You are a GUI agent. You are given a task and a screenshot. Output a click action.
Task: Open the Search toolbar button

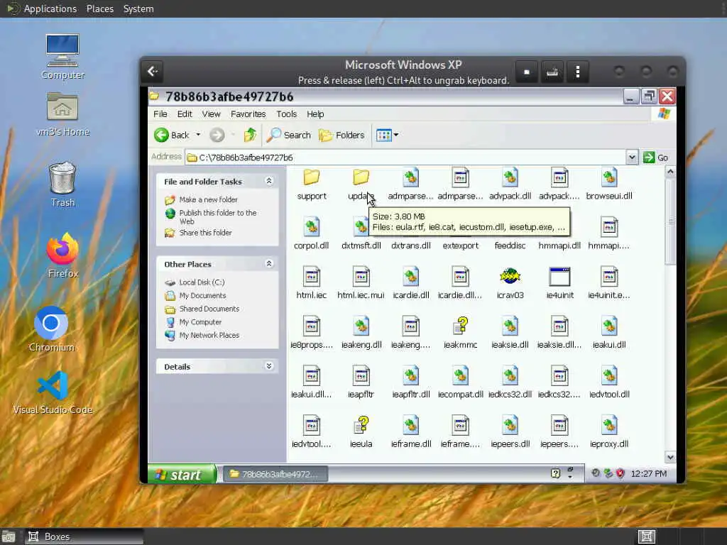pyautogui.click(x=288, y=135)
